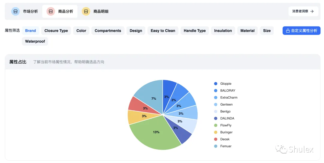
Task: Click the Femuar legend color dot
Action: [x=216, y=146]
